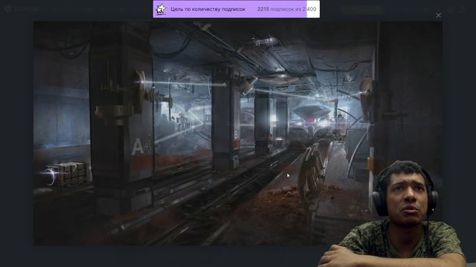Click the enlarged subway concept art image
Viewport: 476px width, 267px height.
238,133
